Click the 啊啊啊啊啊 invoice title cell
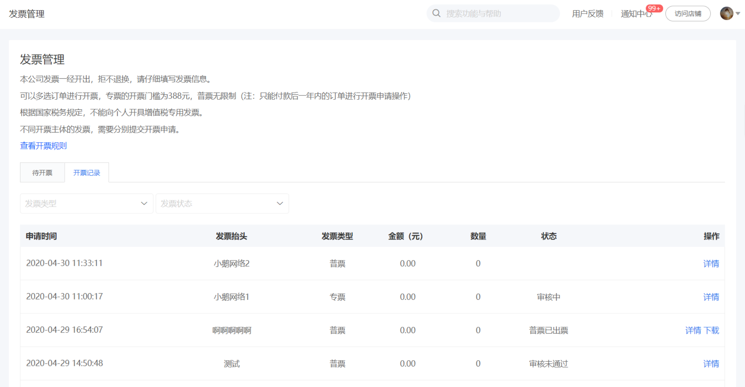 (232, 330)
